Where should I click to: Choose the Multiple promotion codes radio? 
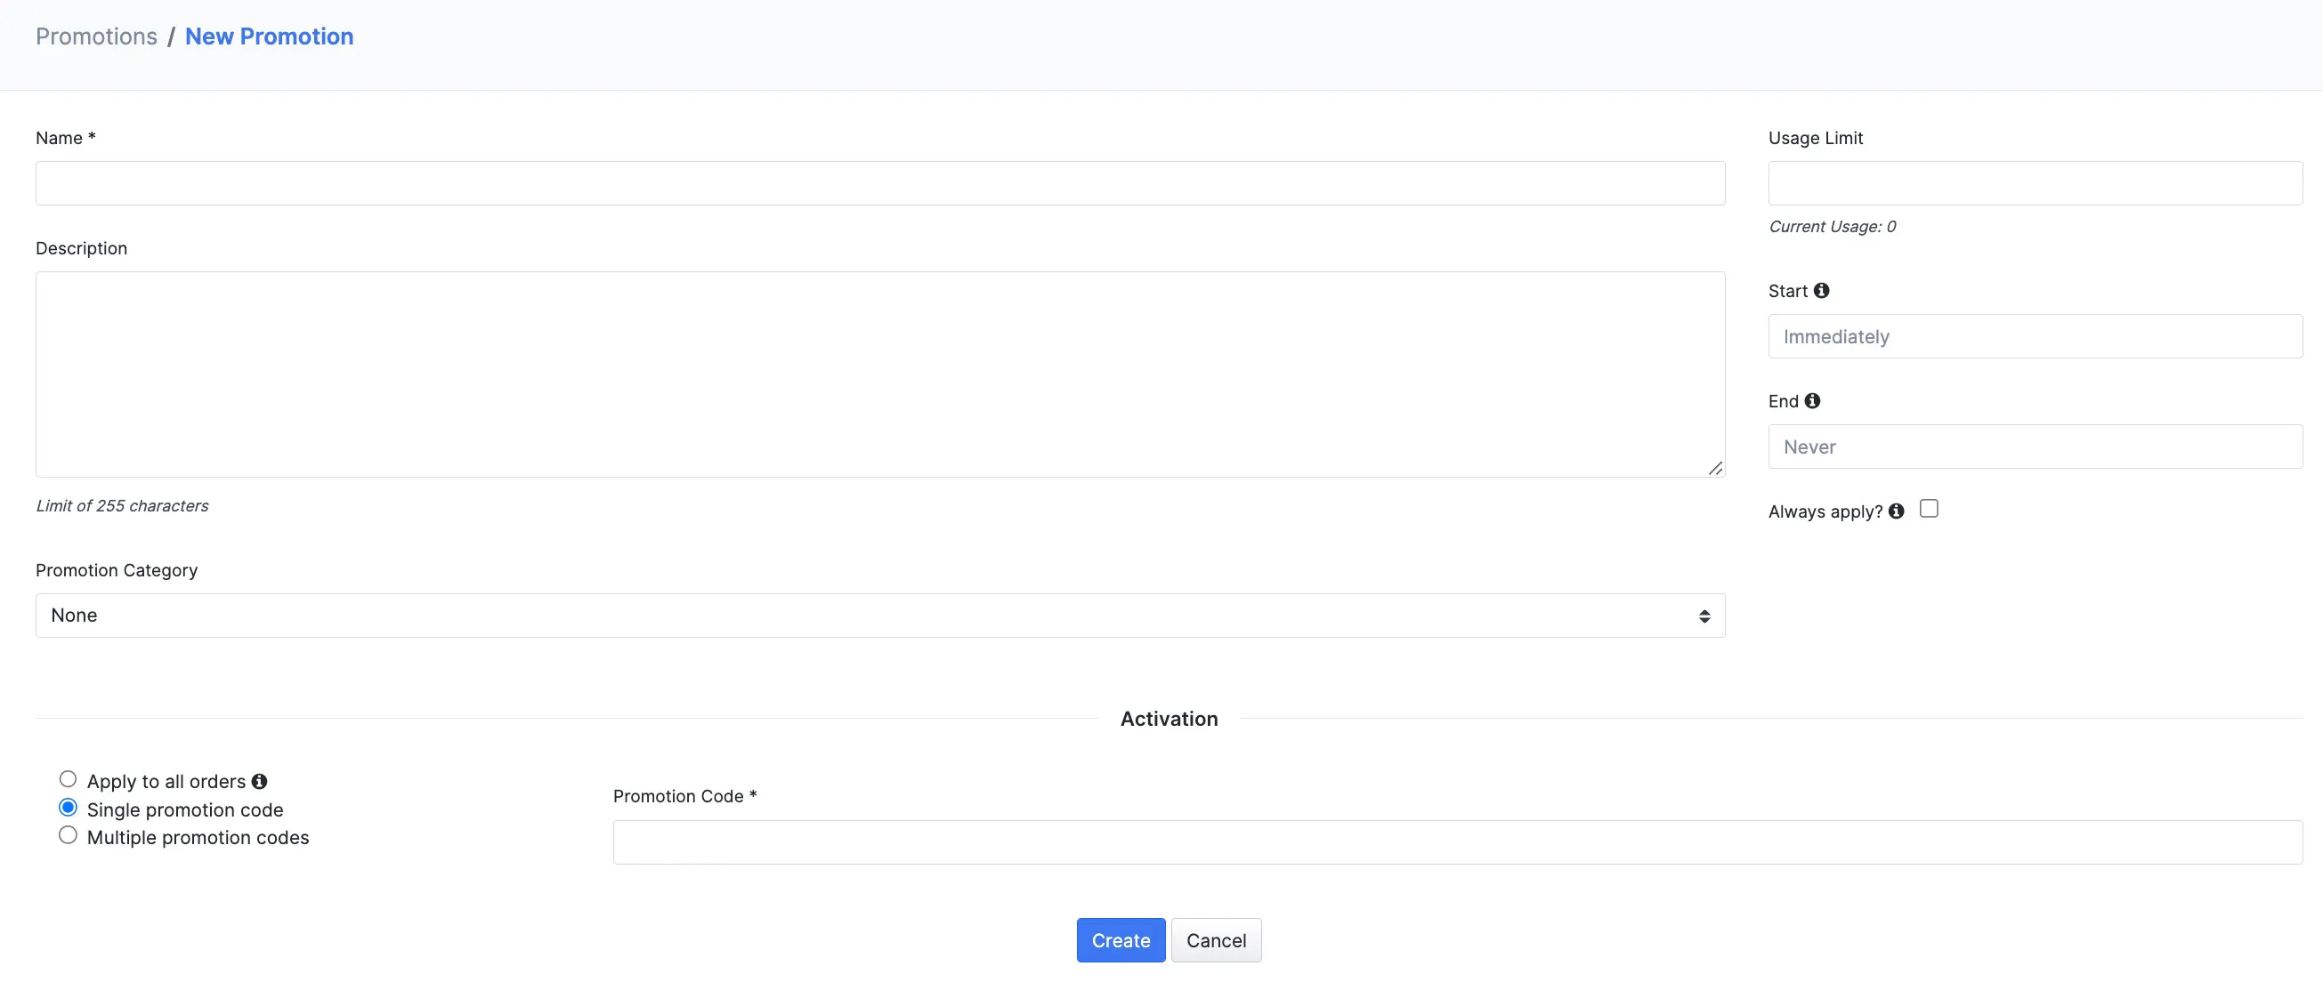(68, 835)
